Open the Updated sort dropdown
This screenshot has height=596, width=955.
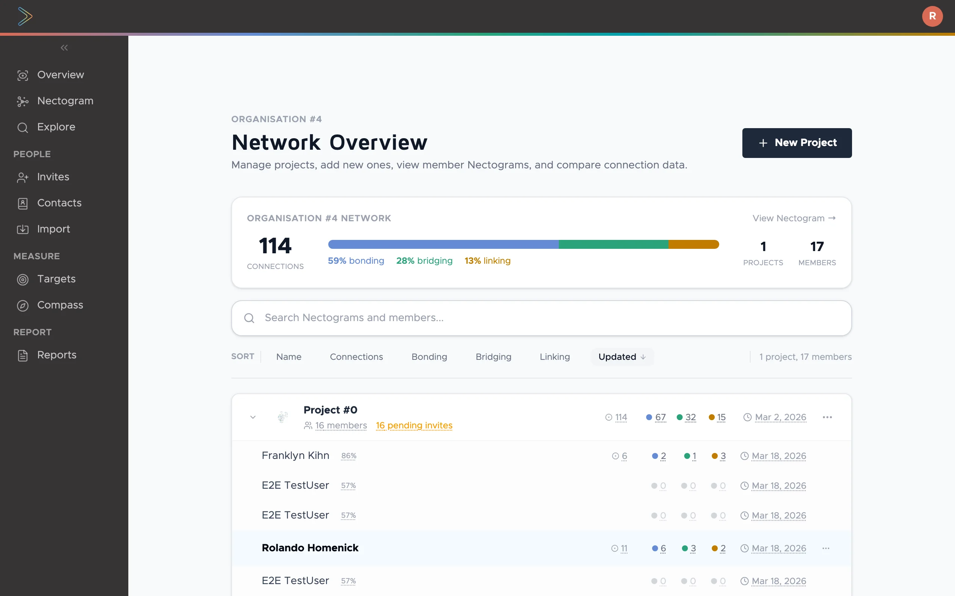click(x=621, y=357)
